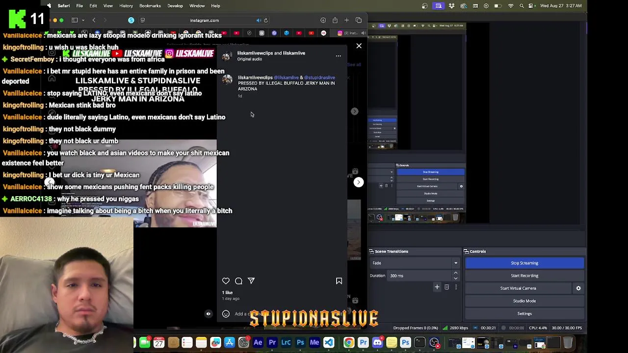The image size is (628, 353).
Task: Pop out the Scene Transitions dock
Action: click(371, 252)
